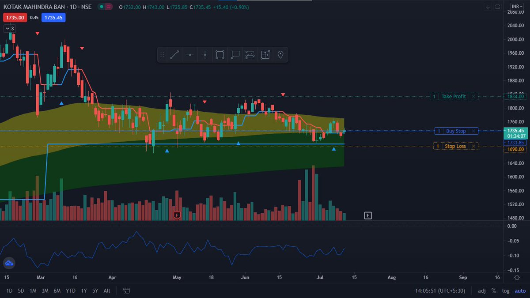Select the horizontal line tool in floating toolbar

pyautogui.click(x=190, y=55)
